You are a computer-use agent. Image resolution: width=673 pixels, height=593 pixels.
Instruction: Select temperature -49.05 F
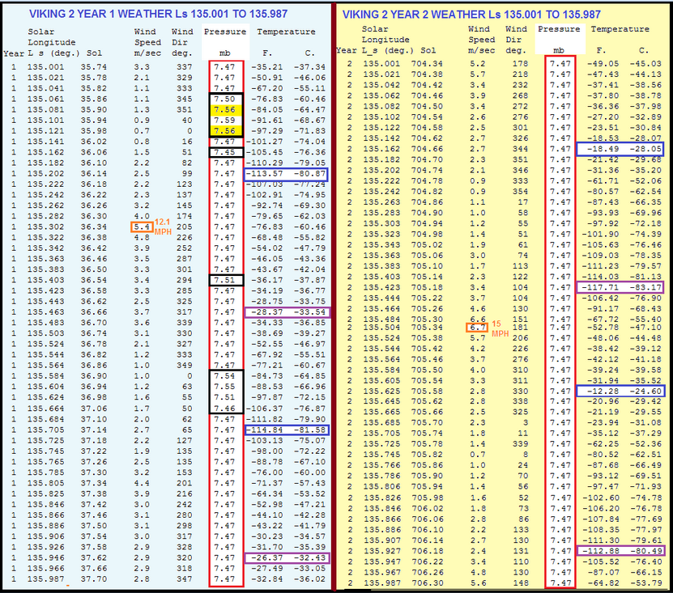click(603, 63)
